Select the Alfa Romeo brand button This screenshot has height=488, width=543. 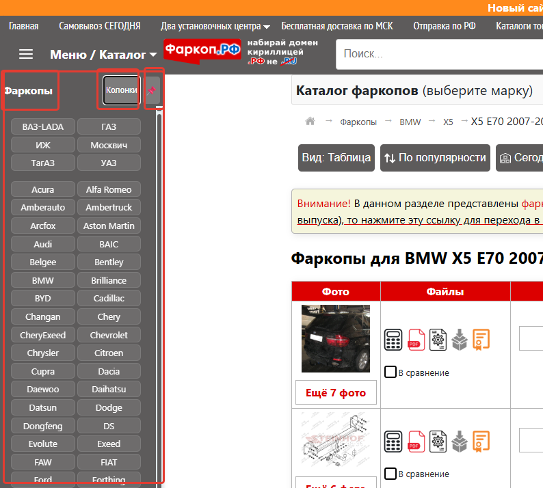tap(109, 189)
